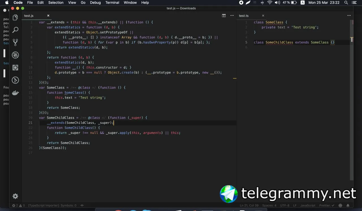
Task: Open the Debug view in the activity bar
Action: coord(15,55)
